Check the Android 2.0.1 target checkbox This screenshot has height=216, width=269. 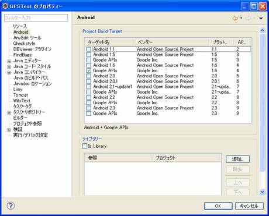89,81
